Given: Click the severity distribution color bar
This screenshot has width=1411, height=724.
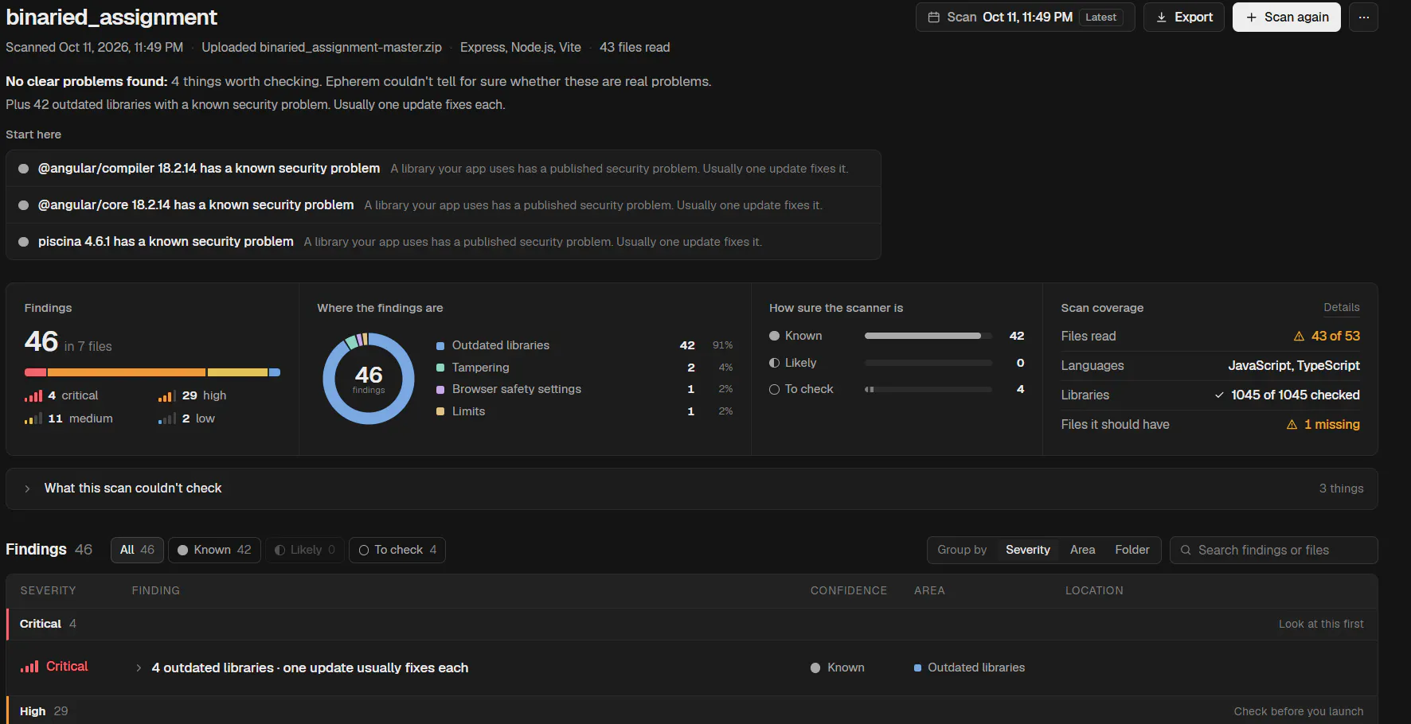Looking at the screenshot, I should pyautogui.click(x=152, y=372).
